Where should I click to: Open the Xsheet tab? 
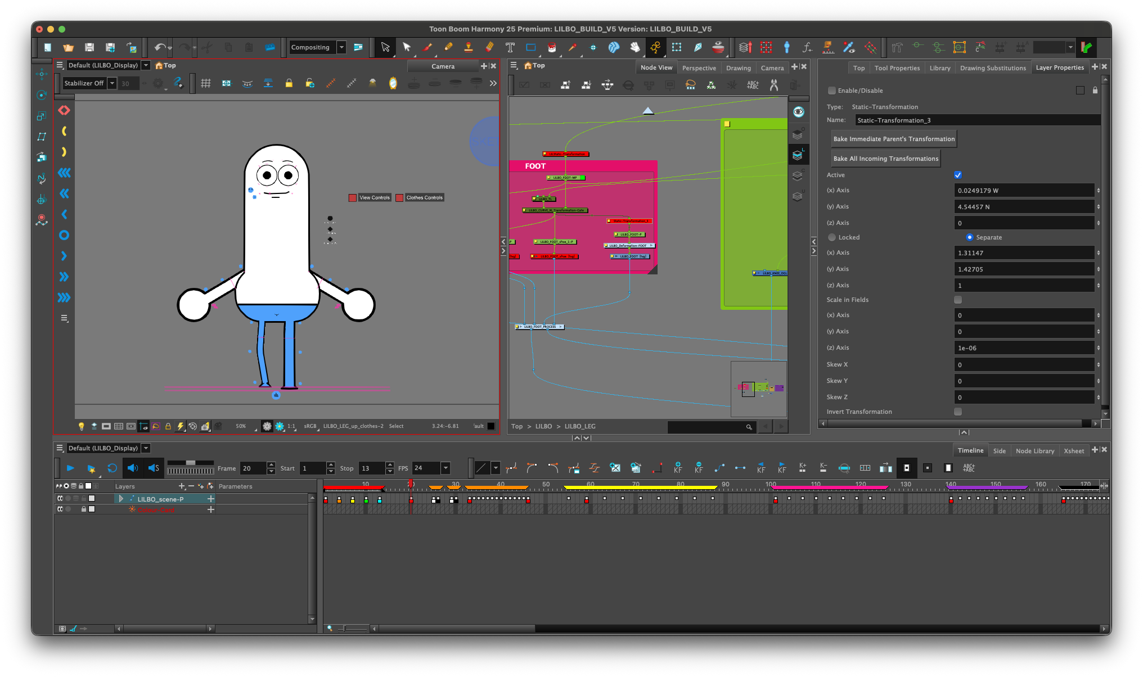coord(1073,451)
